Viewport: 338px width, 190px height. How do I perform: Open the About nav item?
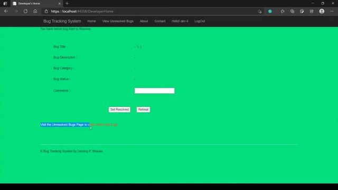tap(144, 21)
